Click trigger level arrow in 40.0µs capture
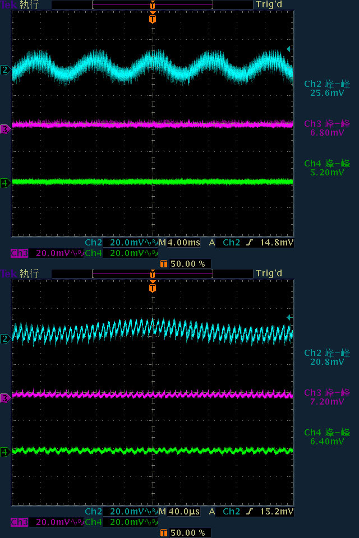The height and width of the screenshot is (538, 359). click(x=289, y=318)
